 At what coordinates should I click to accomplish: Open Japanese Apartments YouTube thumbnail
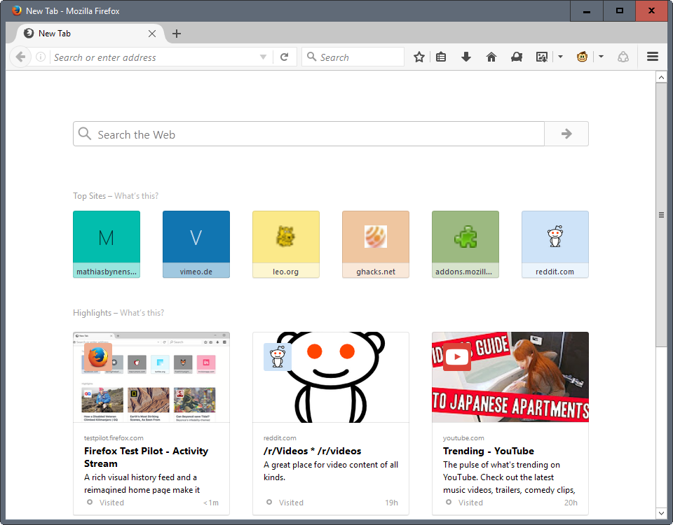pyautogui.click(x=510, y=377)
